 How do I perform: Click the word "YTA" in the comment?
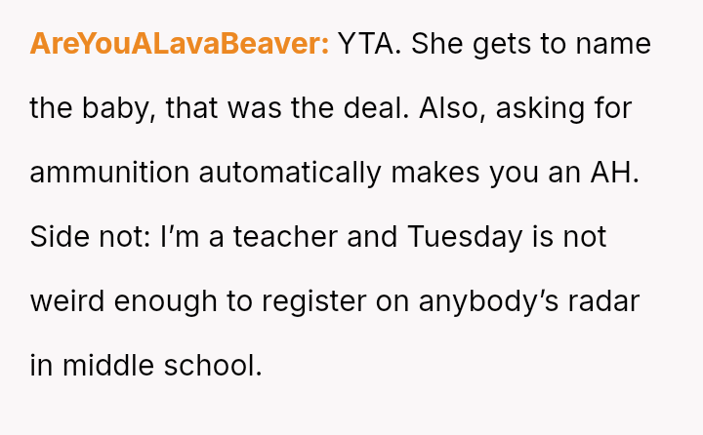[x=366, y=44]
